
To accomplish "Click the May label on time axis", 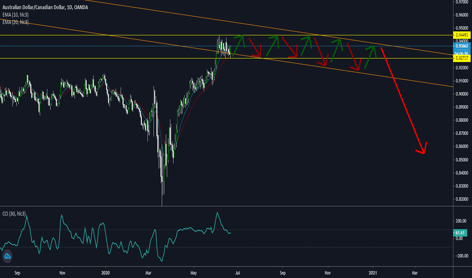I will coord(193,273).
